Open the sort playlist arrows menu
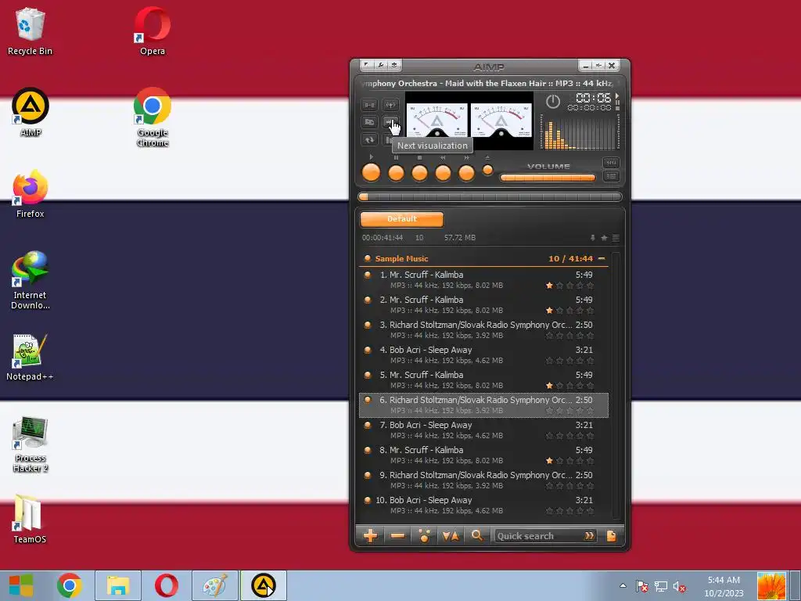801x601 pixels. point(451,535)
